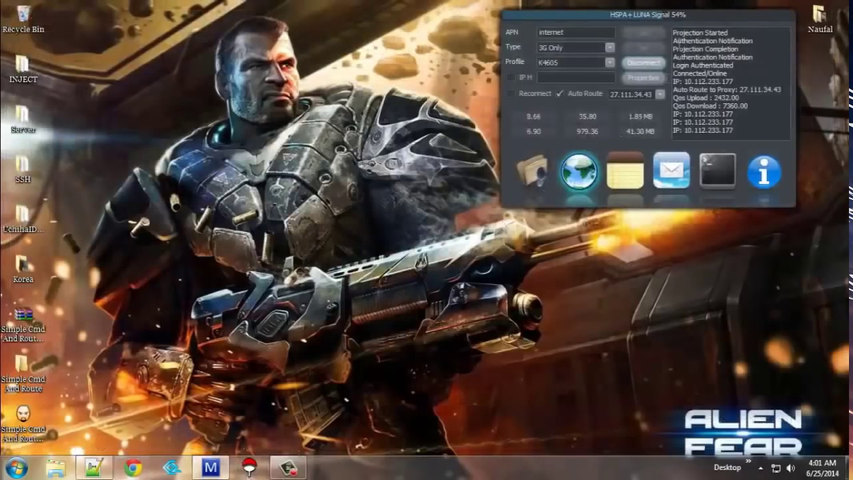Open the red Uchiha fan app on taskbar
This screenshot has height=480, width=853.
[249, 468]
